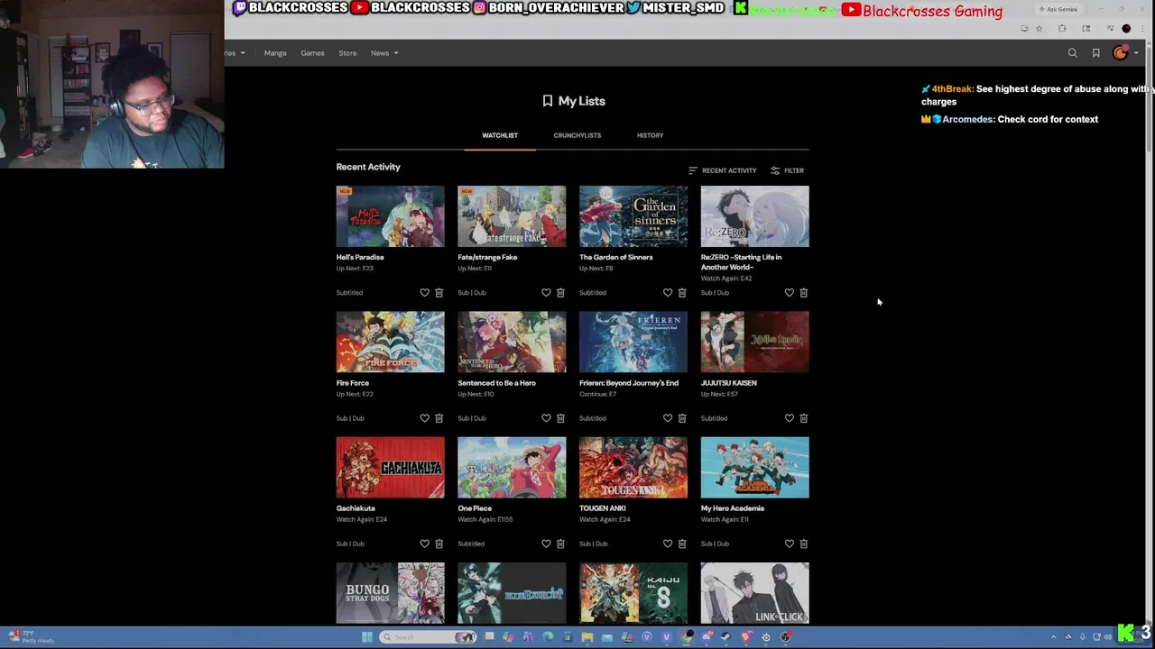The width and height of the screenshot is (1155, 649).
Task: Click the heart icon for One Piece
Action: pos(546,544)
